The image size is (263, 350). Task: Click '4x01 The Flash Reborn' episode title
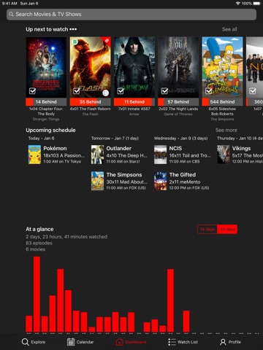pos(91,109)
